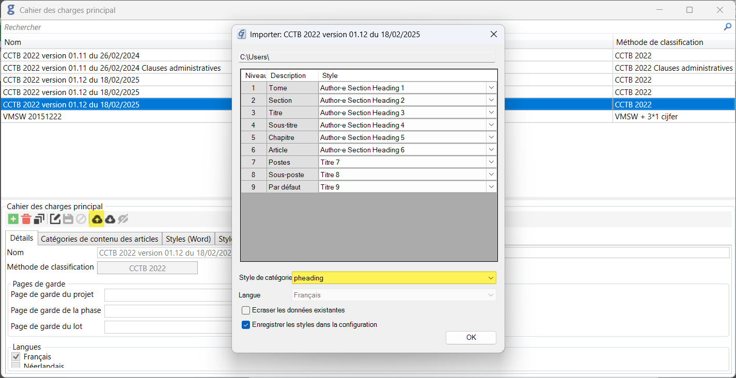
Task: Toggle the Néerlandais language checkbox
Action: click(x=16, y=366)
